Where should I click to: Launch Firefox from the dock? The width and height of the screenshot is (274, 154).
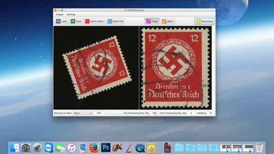point(94,148)
